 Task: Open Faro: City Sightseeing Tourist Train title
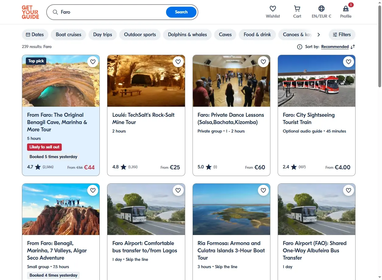[309, 119]
